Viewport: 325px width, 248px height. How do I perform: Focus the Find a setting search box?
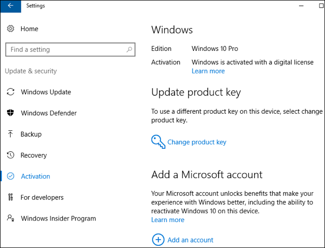pos(70,49)
